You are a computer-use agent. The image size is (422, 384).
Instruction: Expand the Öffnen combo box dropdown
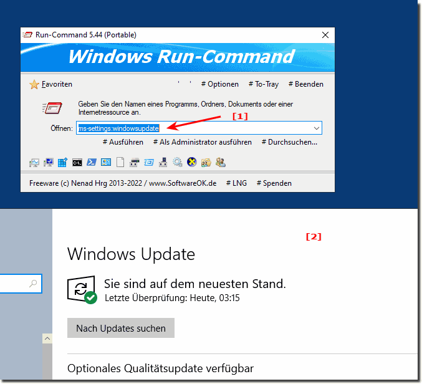317,128
